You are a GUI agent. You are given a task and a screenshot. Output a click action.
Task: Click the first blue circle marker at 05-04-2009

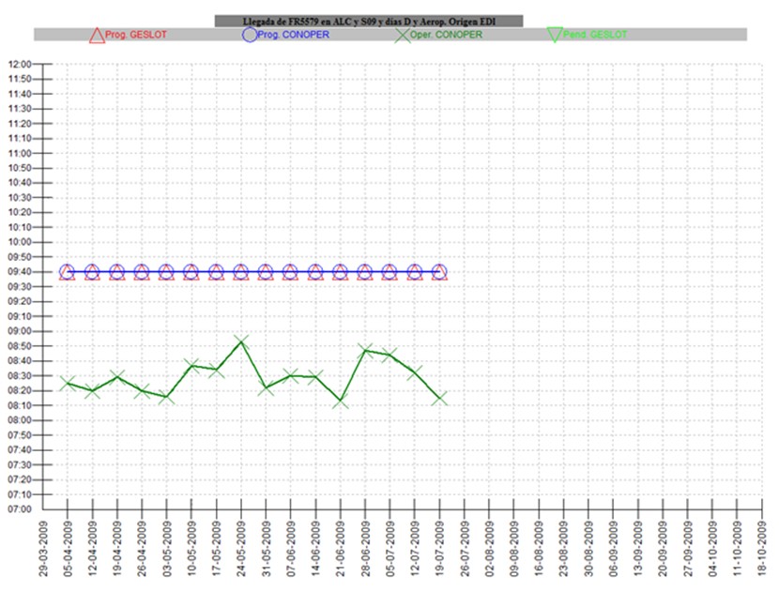coord(68,272)
